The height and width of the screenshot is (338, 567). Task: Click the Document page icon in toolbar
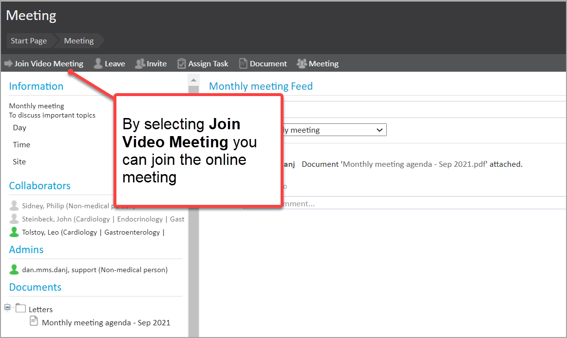(244, 64)
